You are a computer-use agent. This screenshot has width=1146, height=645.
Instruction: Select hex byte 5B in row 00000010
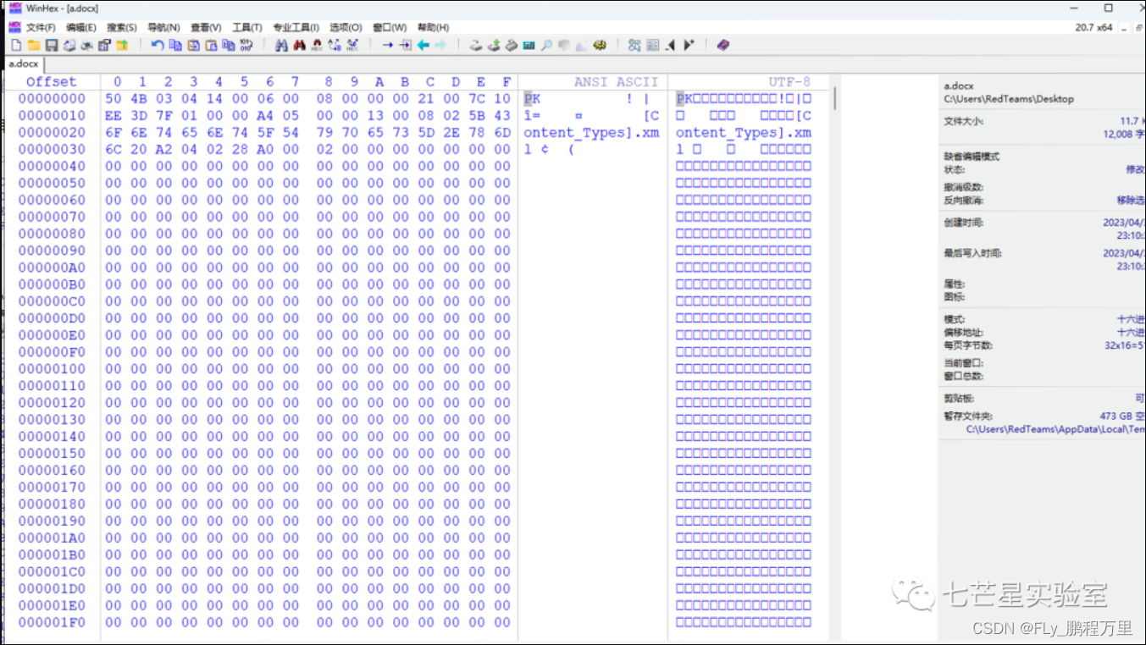(x=478, y=116)
